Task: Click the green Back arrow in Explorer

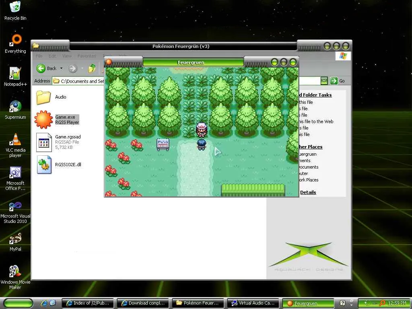Action: (41, 68)
